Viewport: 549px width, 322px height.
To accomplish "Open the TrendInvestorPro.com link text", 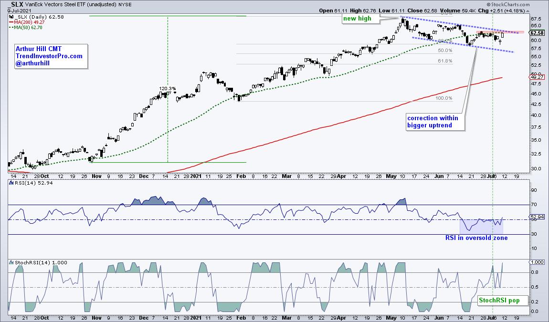I will pos(49,56).
